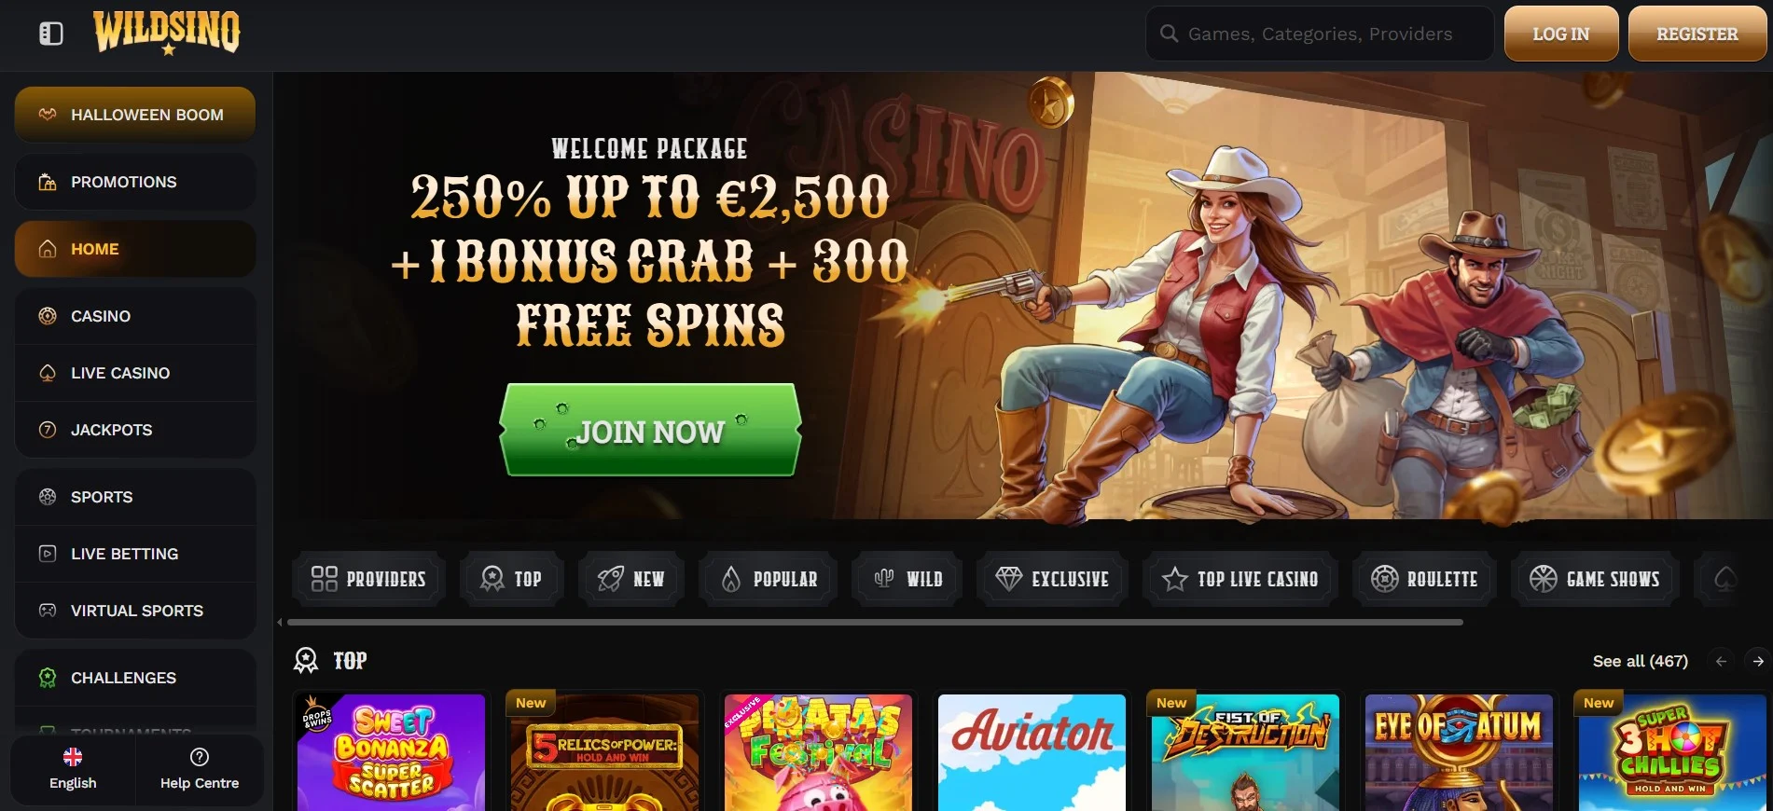
Task: Click the Register button
Action: click(1697, 34)
